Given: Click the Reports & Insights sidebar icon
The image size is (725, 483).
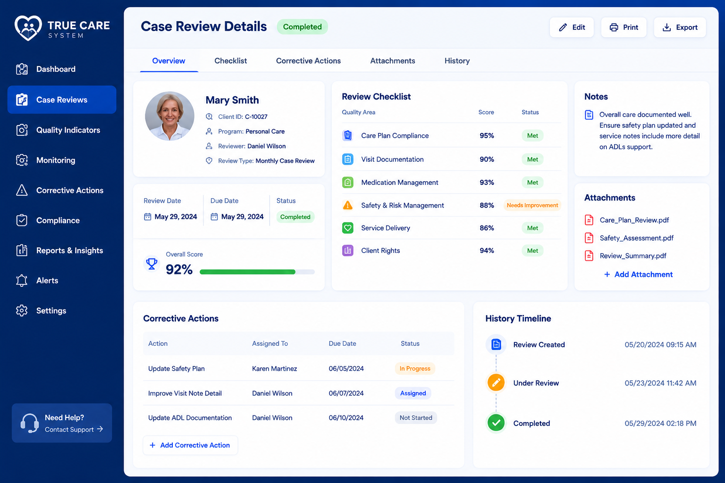Looking at the screenshot, I should point(22,250).
